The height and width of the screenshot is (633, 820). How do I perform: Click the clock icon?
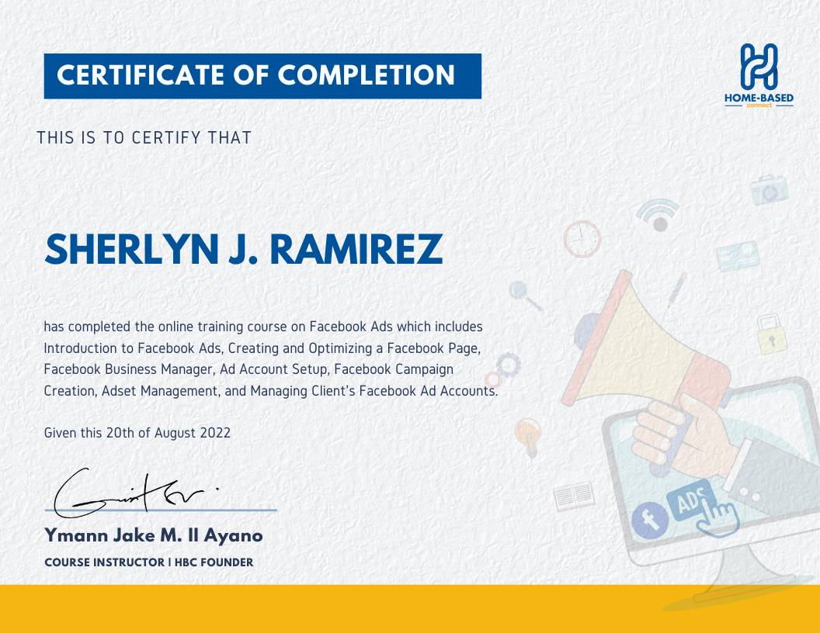point(582,239)
